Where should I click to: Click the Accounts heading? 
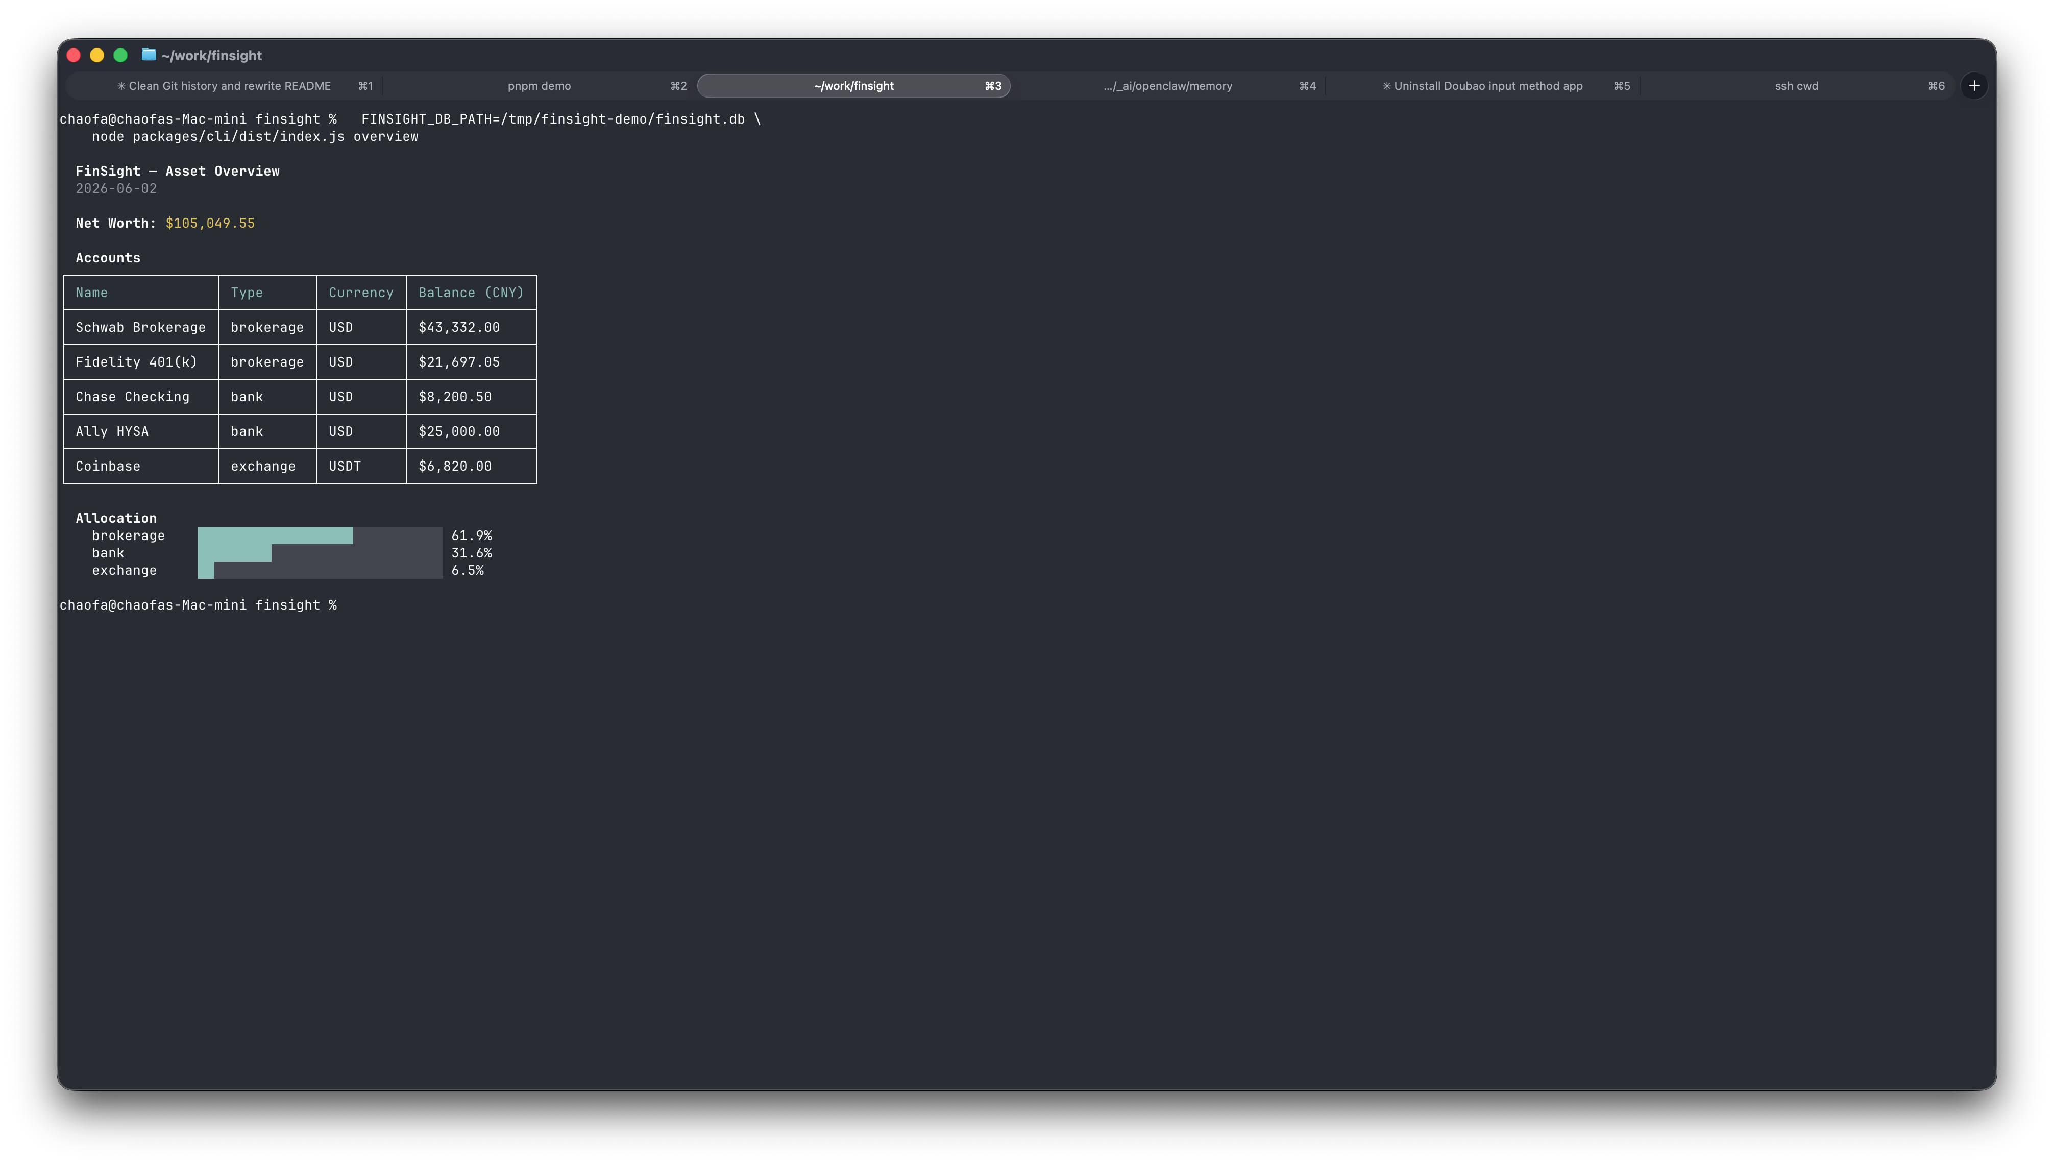(x=108, y=258)
